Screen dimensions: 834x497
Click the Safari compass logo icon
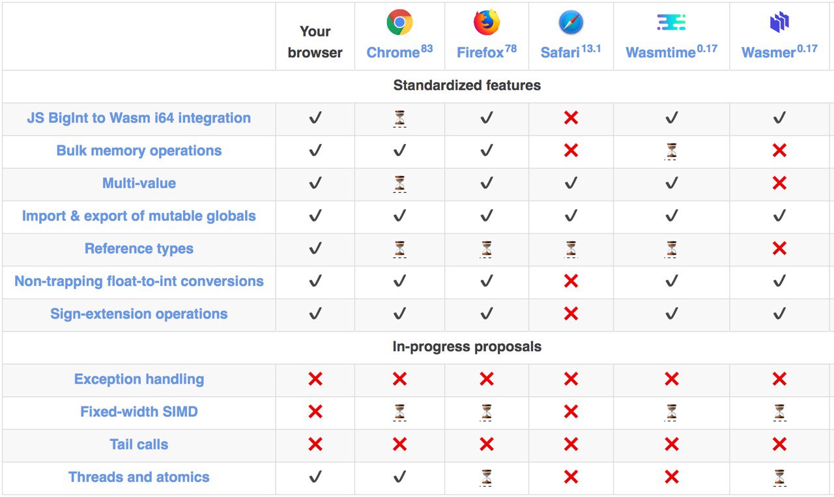click(571, 23)
